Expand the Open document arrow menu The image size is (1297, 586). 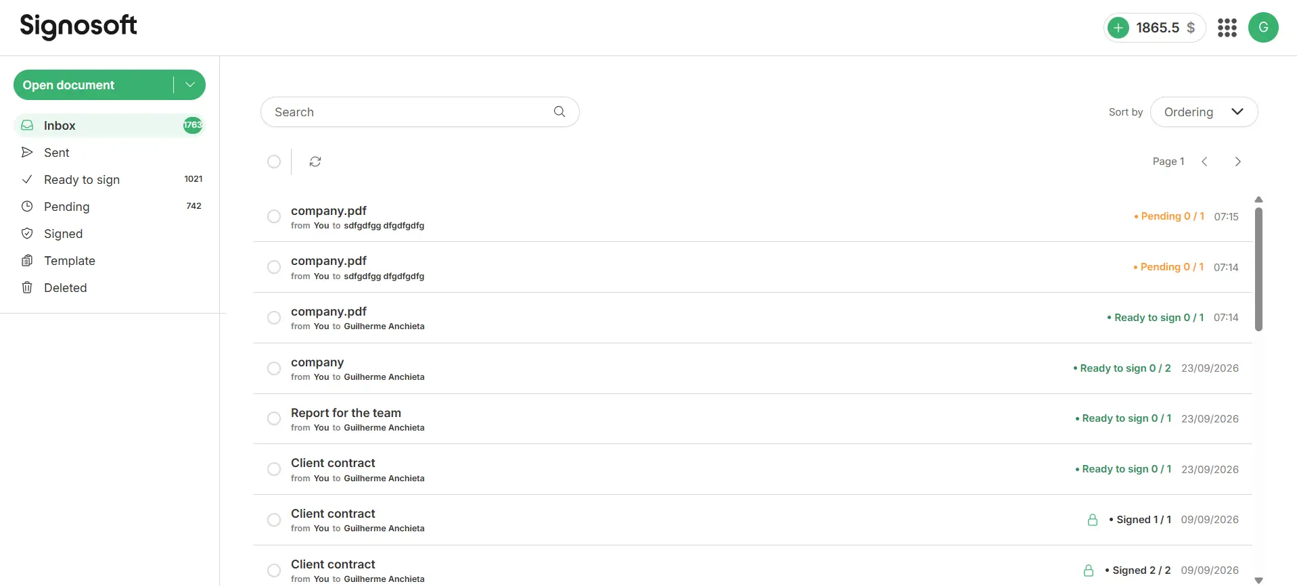(190, 84)
